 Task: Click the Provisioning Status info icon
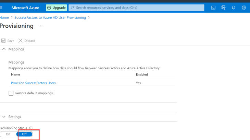pyautogui.click(x=31, y=128)
